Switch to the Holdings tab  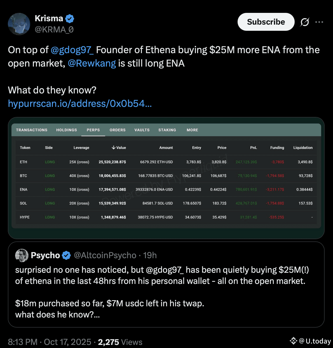[x=67, y=130]
